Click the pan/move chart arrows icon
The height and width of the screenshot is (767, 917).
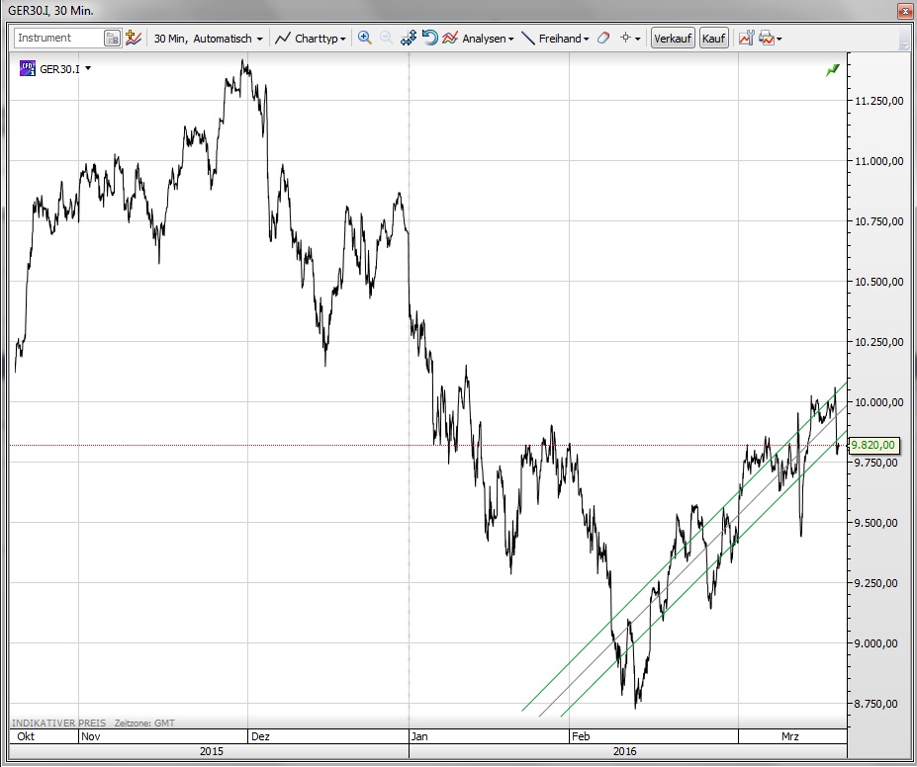click(x=409, y=39)
